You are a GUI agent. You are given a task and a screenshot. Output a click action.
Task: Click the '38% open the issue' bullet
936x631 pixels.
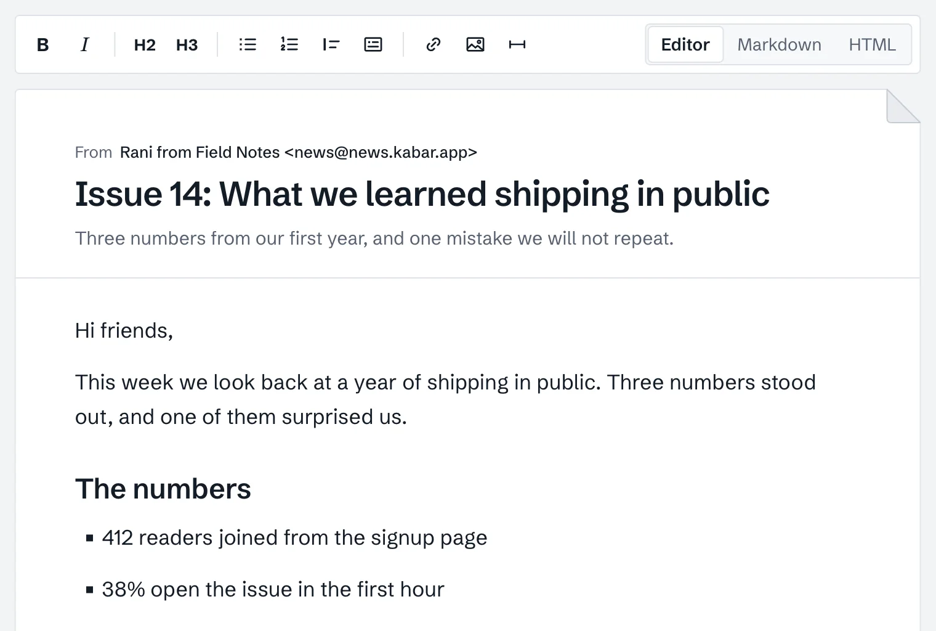tap(273, 590)
